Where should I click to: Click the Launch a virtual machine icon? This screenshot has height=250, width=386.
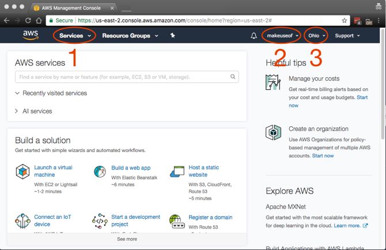pyautogui.click(x=22, y=172)
